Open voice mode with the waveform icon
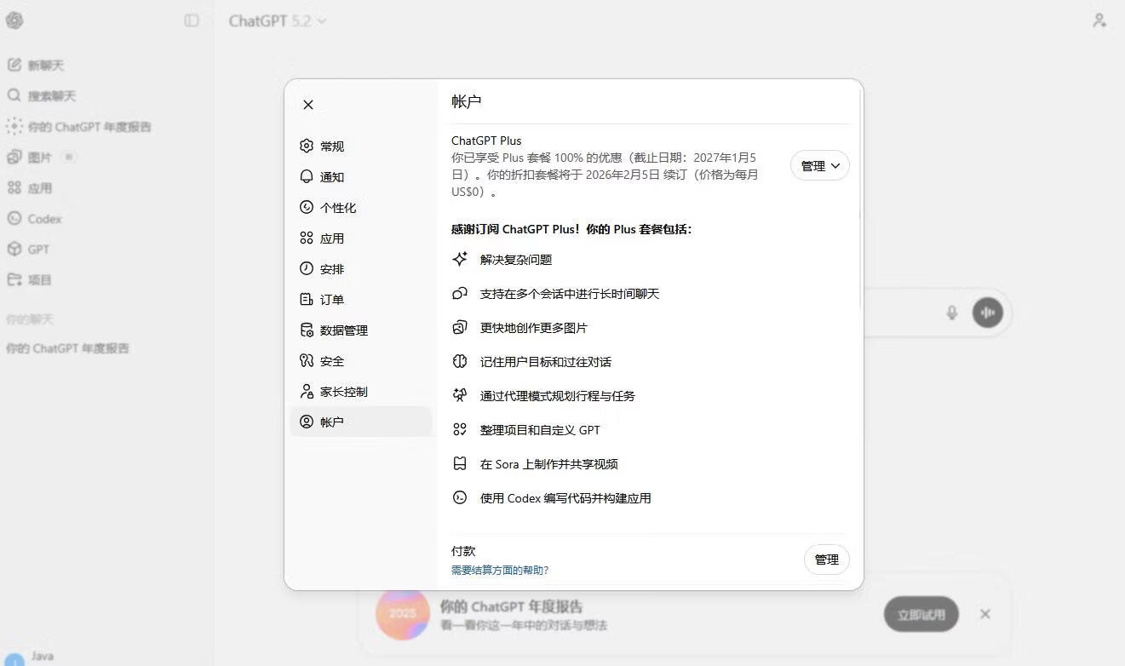This screenshot has height=666, width=1125. tap(987, 313)
